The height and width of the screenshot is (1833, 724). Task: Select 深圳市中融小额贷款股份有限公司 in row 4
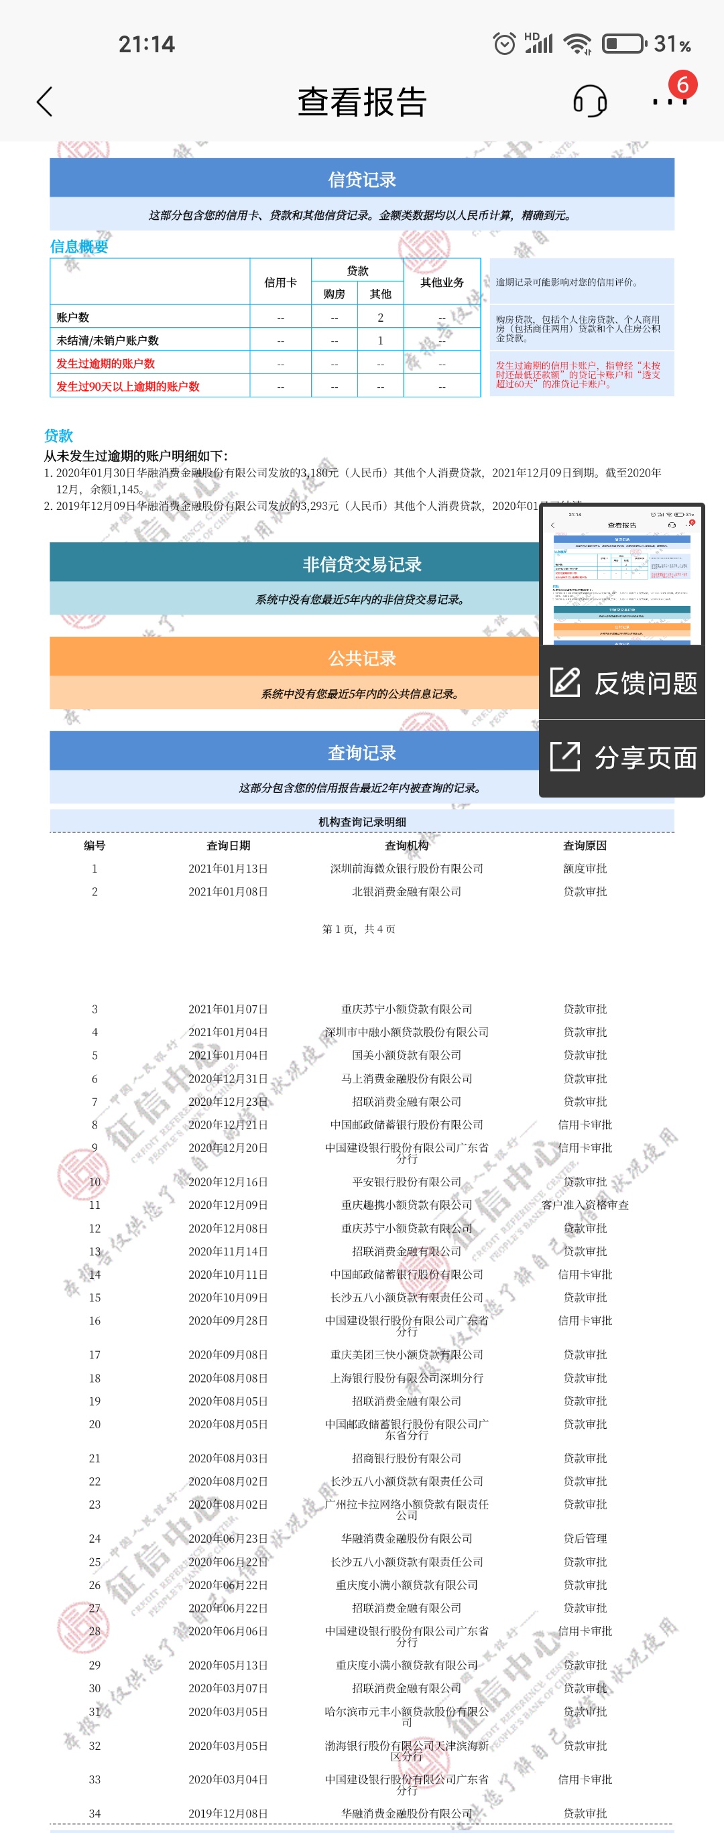(x=406, y=1031)
